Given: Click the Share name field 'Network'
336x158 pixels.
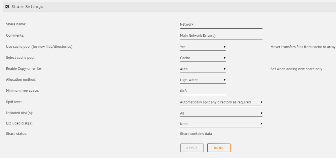Looking at the screenshot, I should click(x=221, y=25).
